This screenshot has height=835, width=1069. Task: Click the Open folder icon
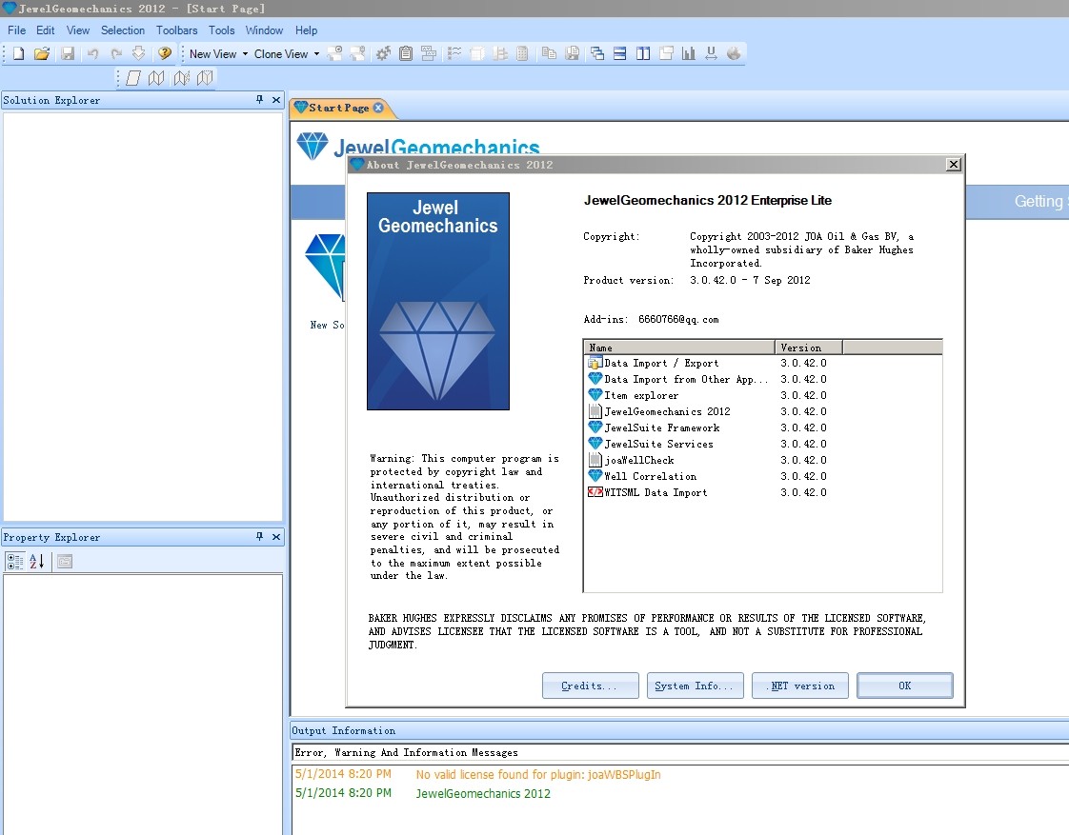click(42, 53)
